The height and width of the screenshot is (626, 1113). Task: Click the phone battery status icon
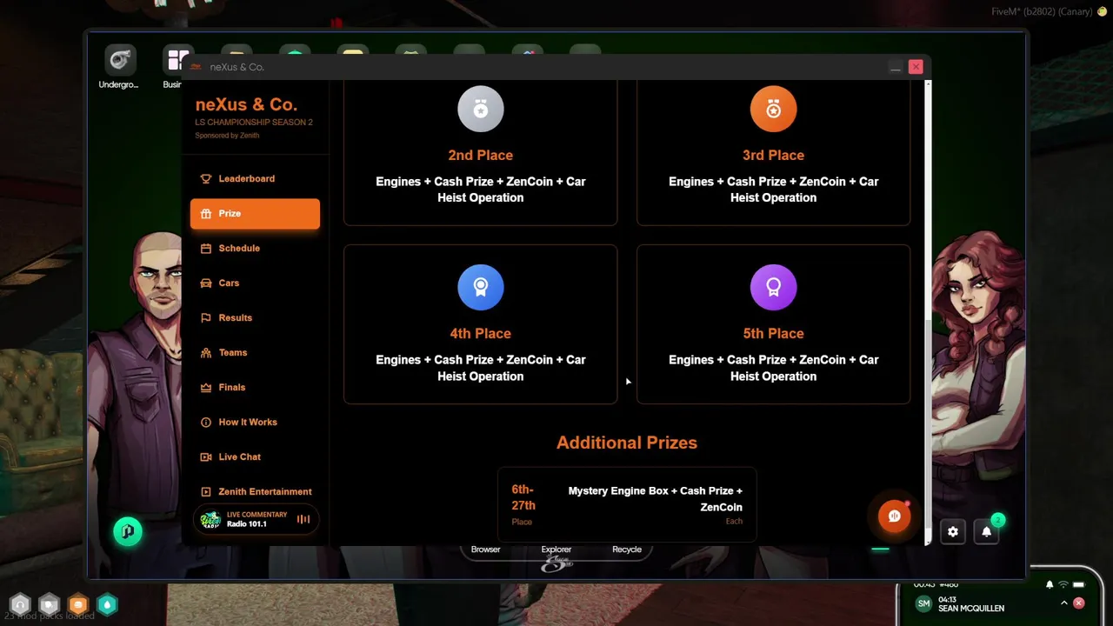tap(1079, 584)
